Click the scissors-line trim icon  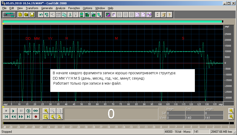pyautogui.click(x=53, y=15)
